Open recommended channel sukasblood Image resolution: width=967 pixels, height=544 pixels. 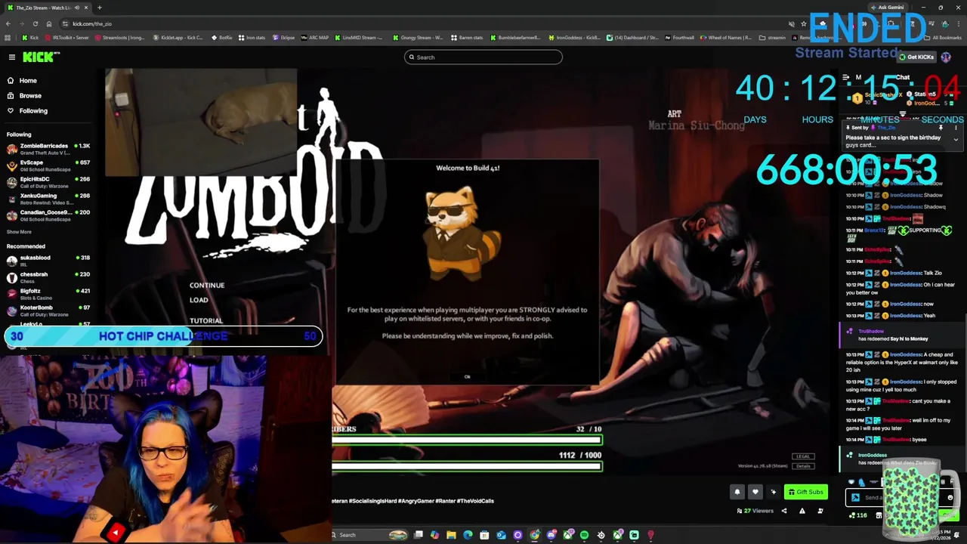[x=48, y=261]
